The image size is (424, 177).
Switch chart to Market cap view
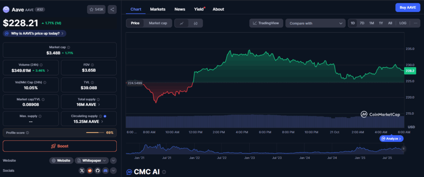[x=158, y=24]
